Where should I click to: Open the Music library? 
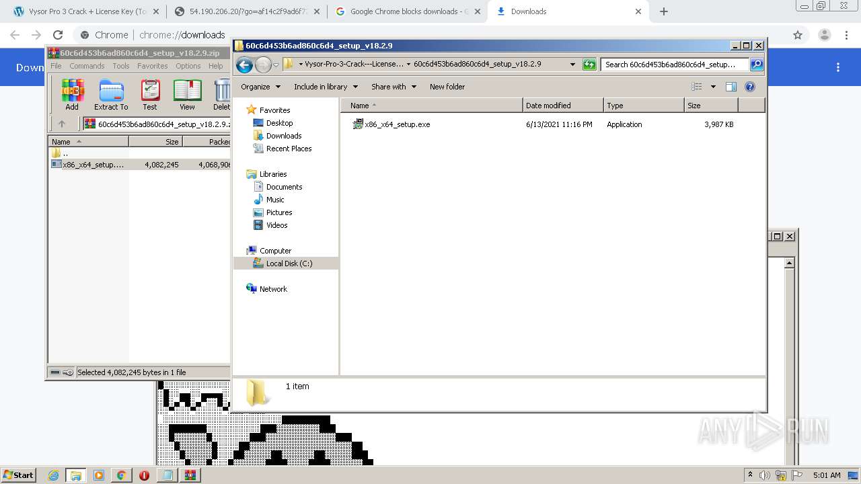(x=275, y=200)
